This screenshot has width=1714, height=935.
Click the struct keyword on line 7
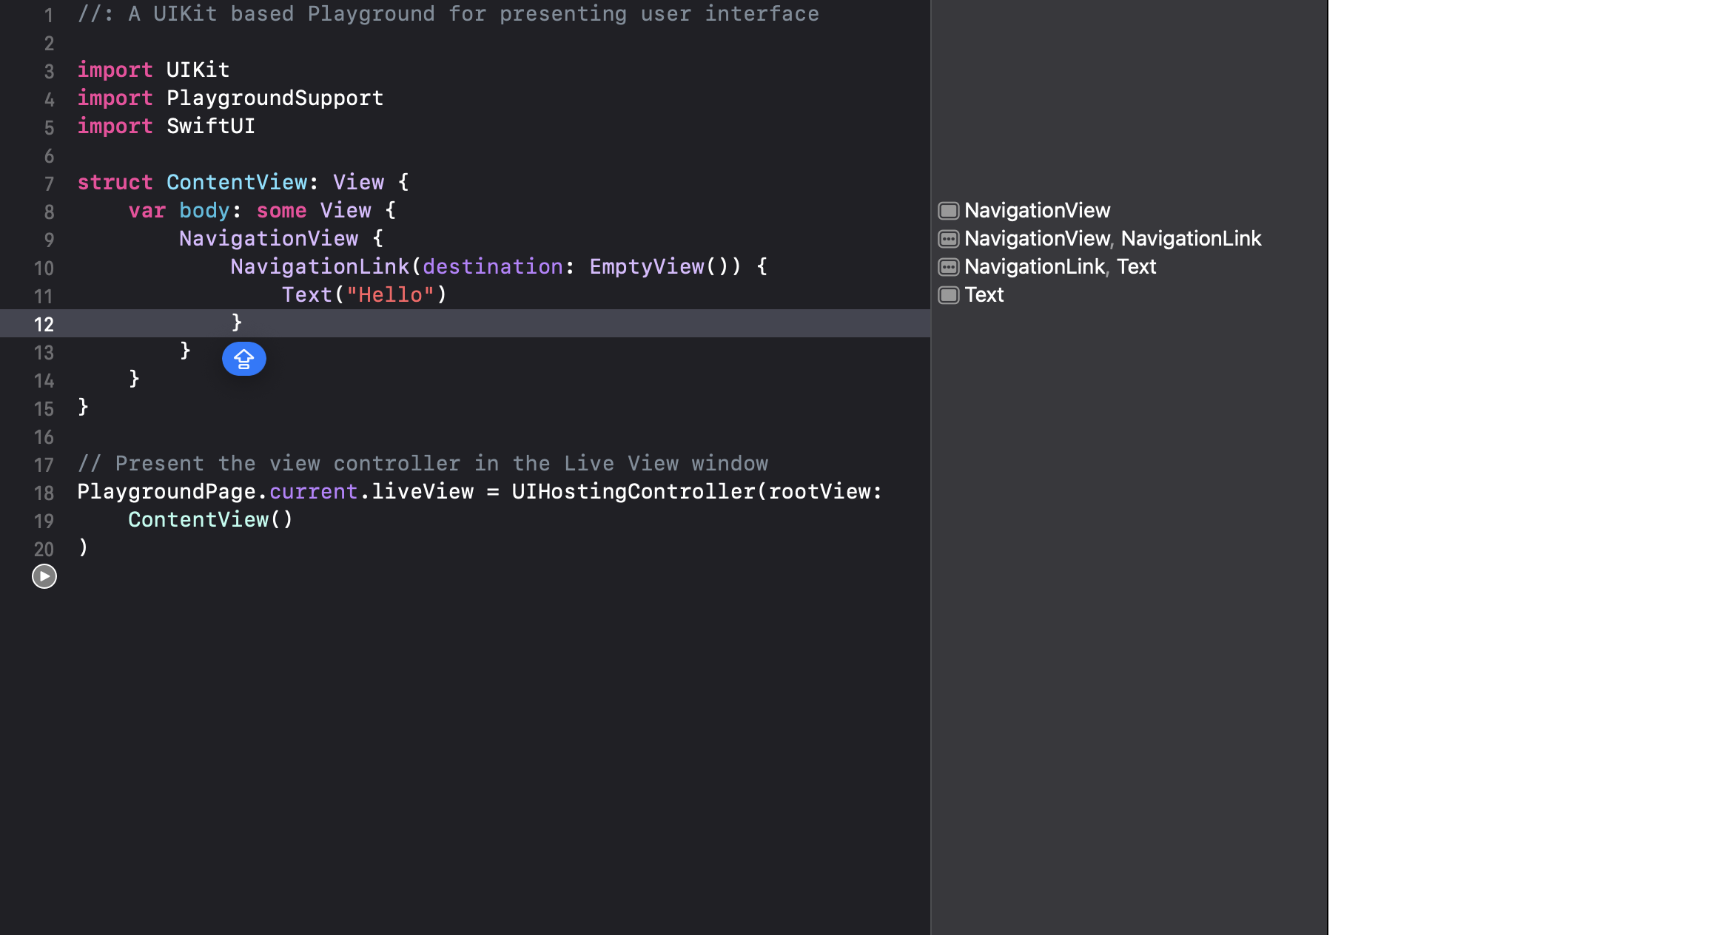[x=115, y=183]
